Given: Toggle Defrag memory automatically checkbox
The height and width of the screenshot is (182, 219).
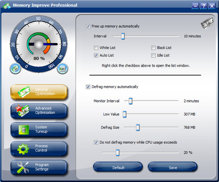Looking at the screenshot, I should point(88,87).
